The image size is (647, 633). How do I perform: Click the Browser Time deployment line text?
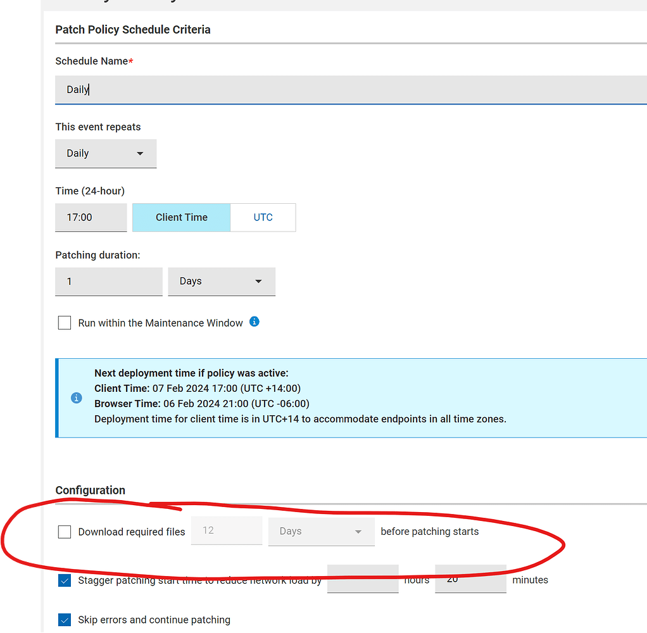click(202, 404)
